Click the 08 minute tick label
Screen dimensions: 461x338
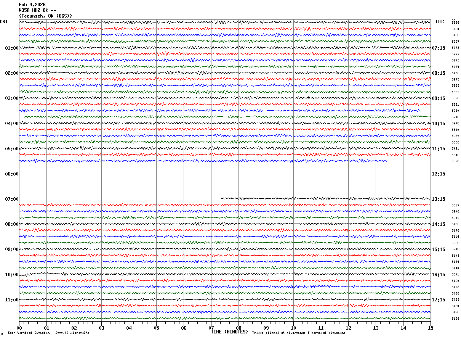pos(239,328)
